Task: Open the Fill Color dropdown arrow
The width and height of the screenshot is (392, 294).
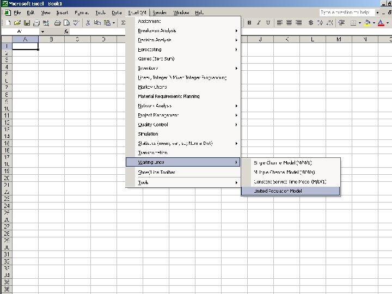Action: [x=374, y=23]
